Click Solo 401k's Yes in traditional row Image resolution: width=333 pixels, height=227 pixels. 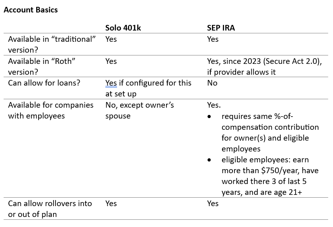pyautogui.click(x=111, y=39)
